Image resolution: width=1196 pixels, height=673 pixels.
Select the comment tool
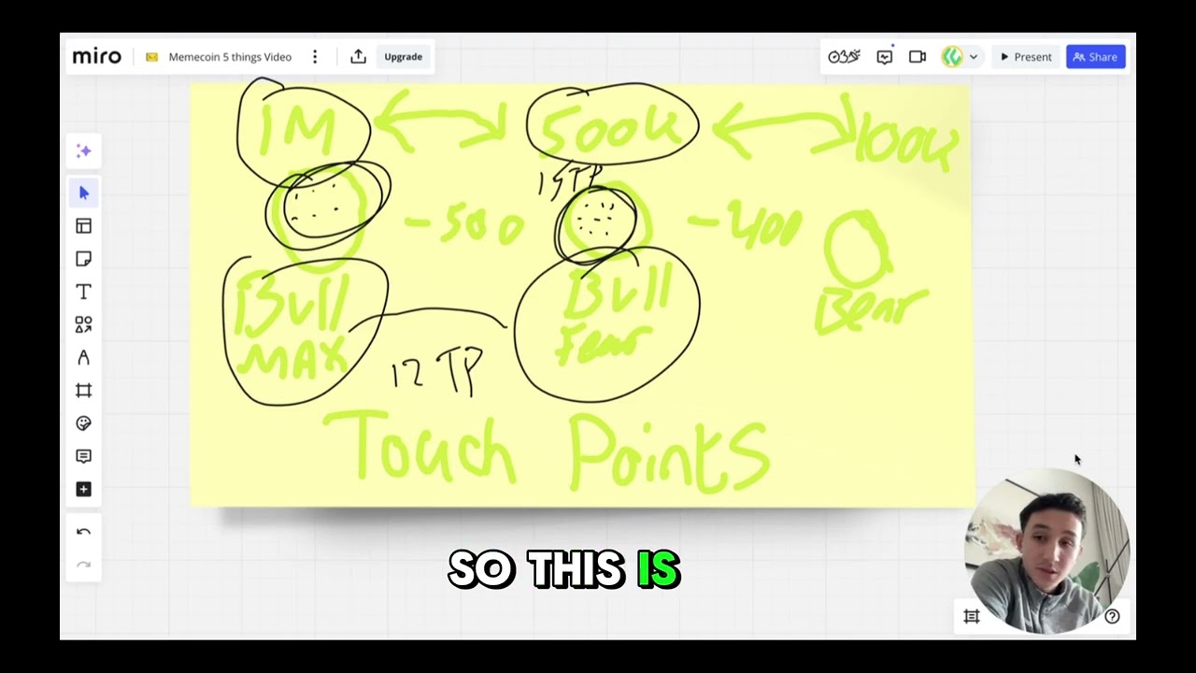(x=83, y=456)
